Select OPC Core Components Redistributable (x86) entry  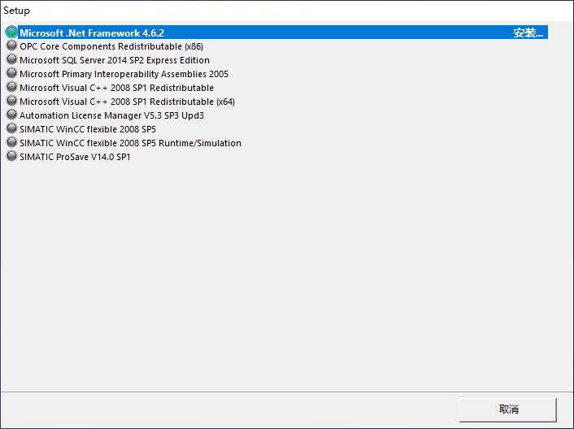(x=111, y=46)
